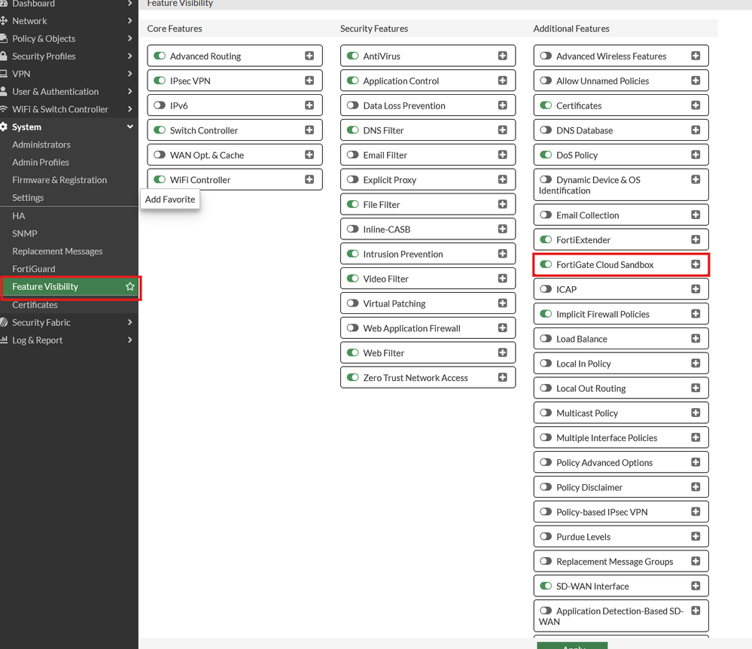Screen dimensions: 752x649
Task: Enable the Data Loss Prevention toggle
Action: [x=353, y=105]
